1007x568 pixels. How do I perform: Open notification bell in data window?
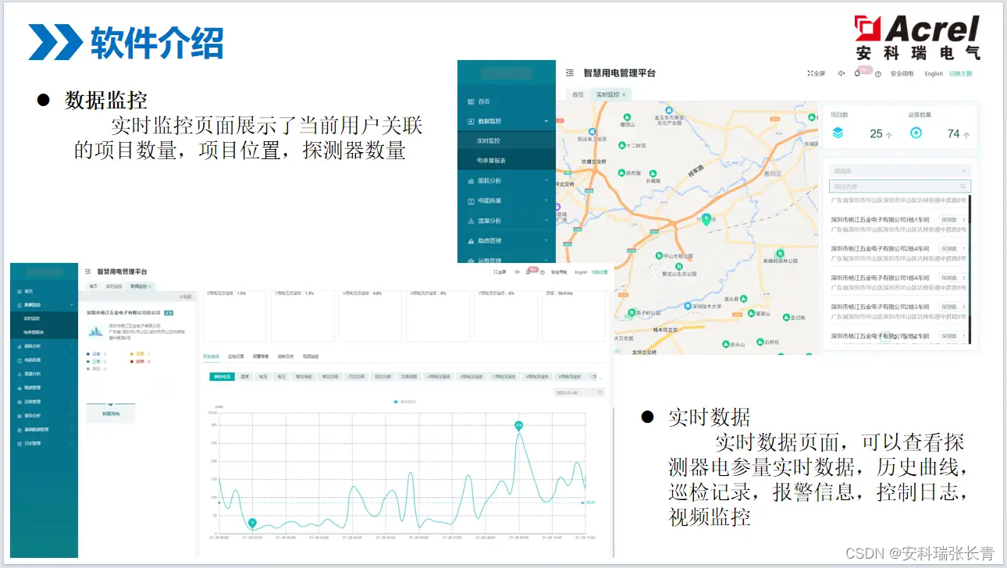[x=528, y=272]
